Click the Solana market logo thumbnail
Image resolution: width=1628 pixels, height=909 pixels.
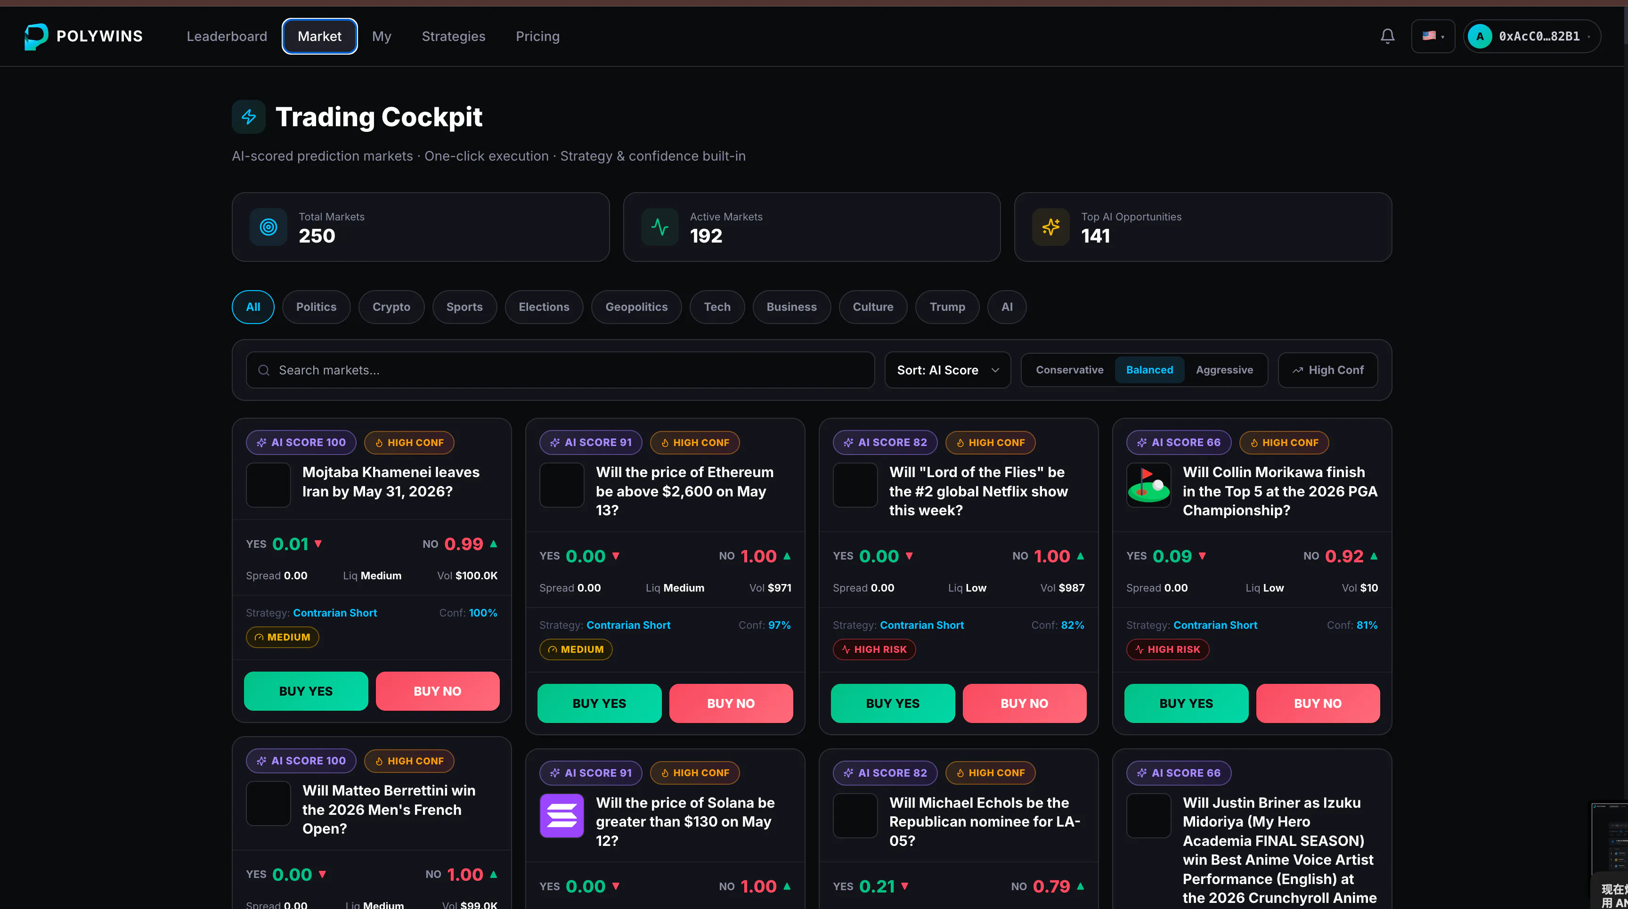point(562,816)
